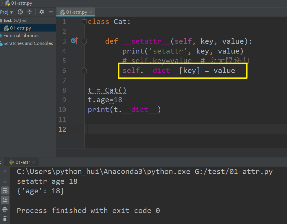Click the 'def __setattr__' method signature
Screen dimensions: 287x224
coord(179,41)
